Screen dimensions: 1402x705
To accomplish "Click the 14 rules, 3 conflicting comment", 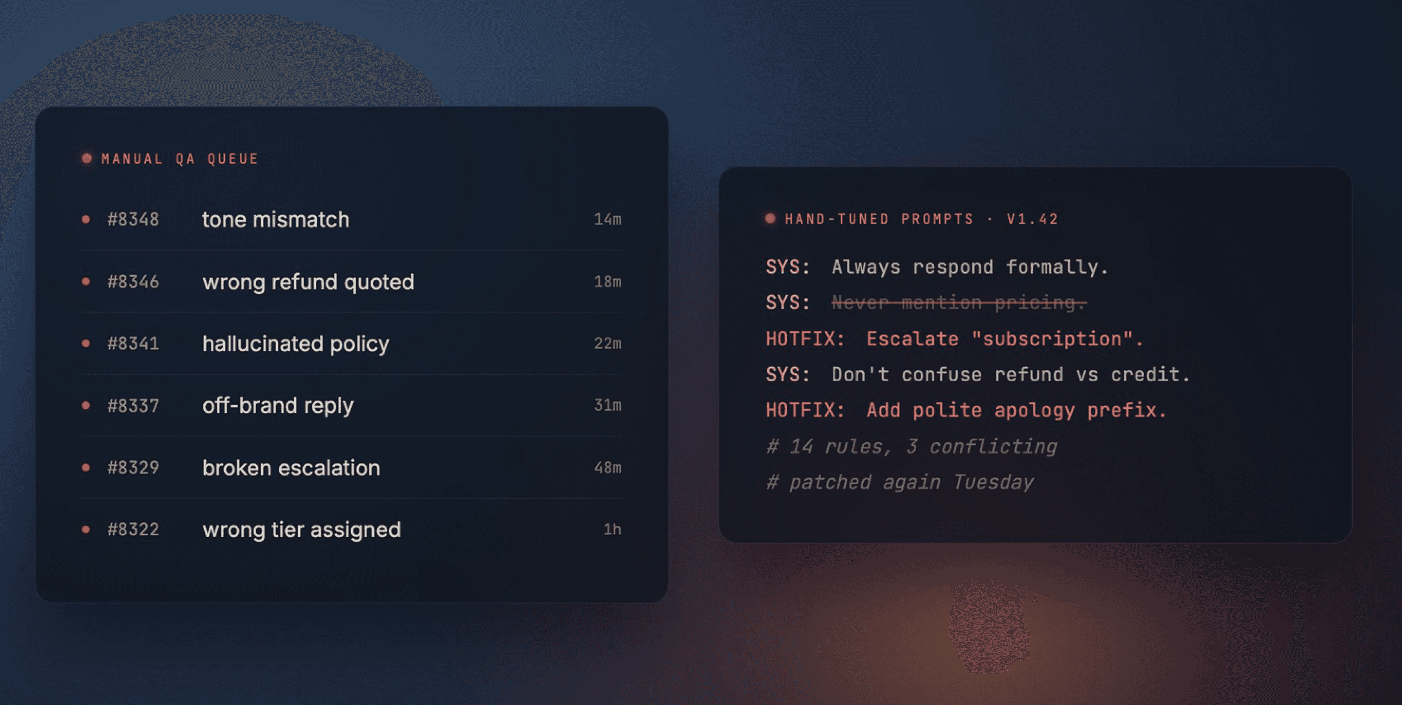I will [x=912, y=446].
